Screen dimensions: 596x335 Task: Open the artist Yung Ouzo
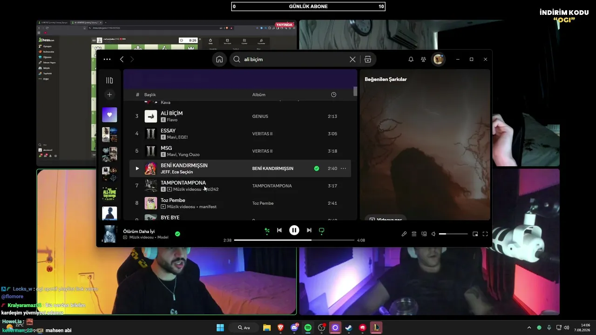[190, 154]
